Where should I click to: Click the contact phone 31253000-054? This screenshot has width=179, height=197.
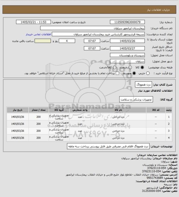[151, 191]
